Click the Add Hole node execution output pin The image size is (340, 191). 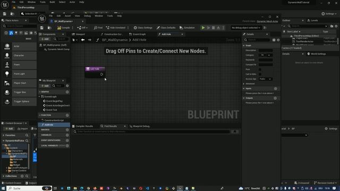coord(101,74)
